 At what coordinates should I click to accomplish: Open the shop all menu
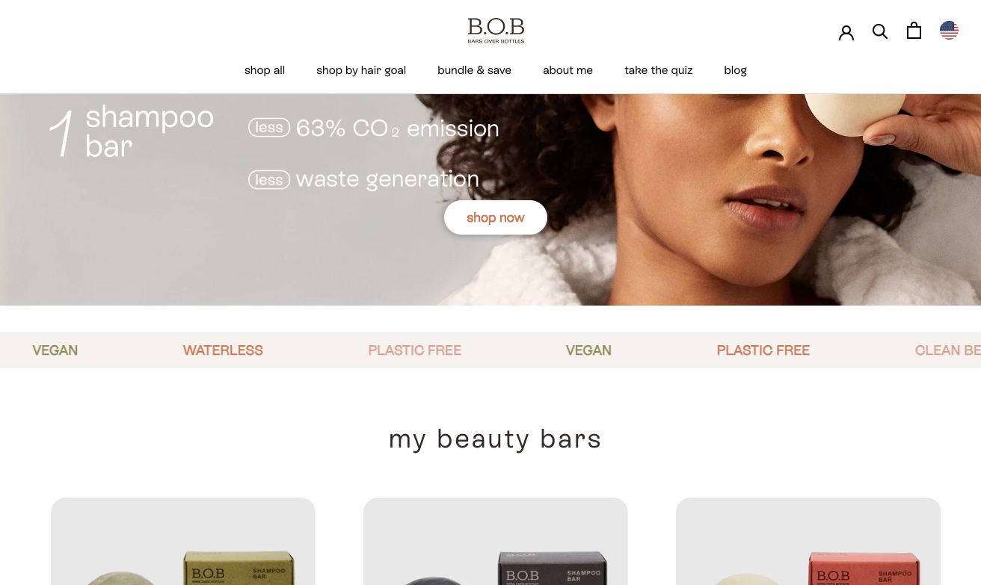click(x=265, y=70)
